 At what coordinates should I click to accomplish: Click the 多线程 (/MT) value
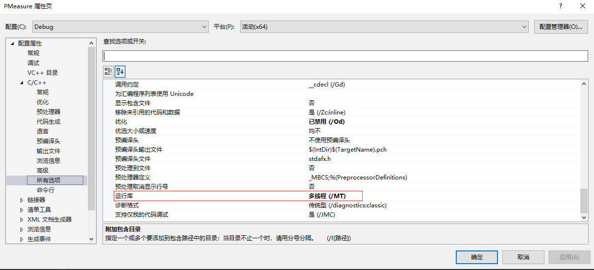[327, 196]
